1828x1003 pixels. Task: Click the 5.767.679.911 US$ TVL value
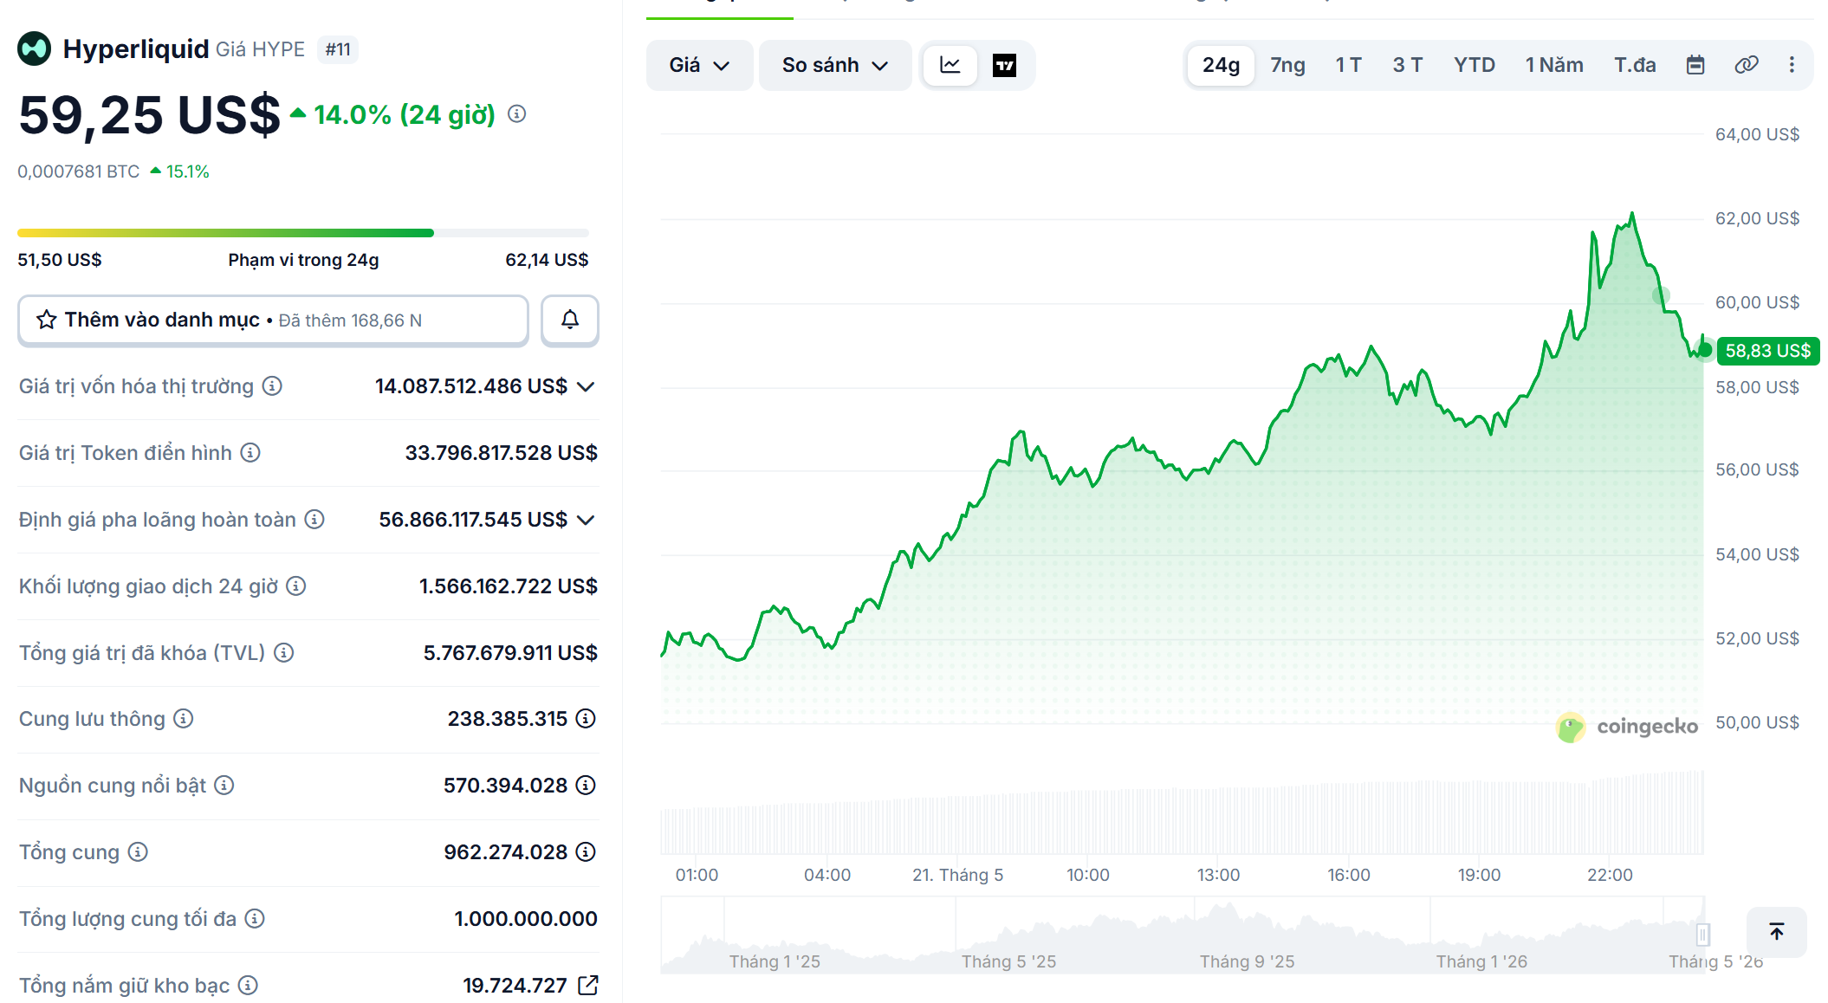(510, 653)
